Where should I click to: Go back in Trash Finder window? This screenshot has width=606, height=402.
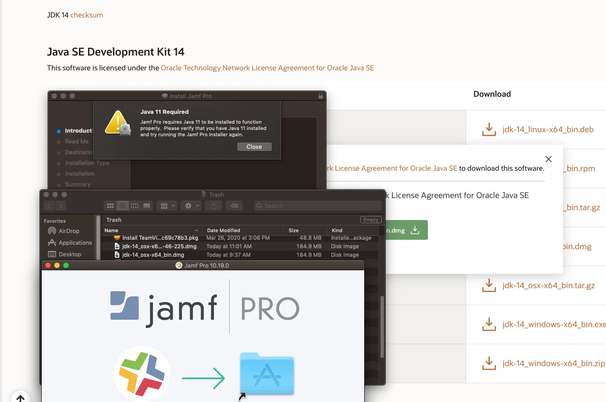point(49,206)
